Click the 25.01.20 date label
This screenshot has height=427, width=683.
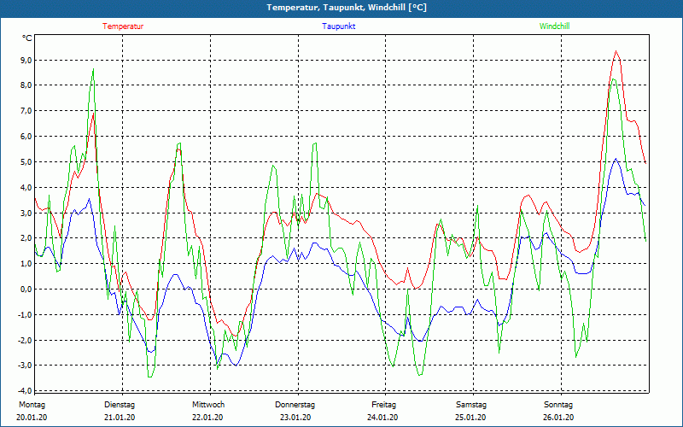pyautogui.click(x=471, y=418)
